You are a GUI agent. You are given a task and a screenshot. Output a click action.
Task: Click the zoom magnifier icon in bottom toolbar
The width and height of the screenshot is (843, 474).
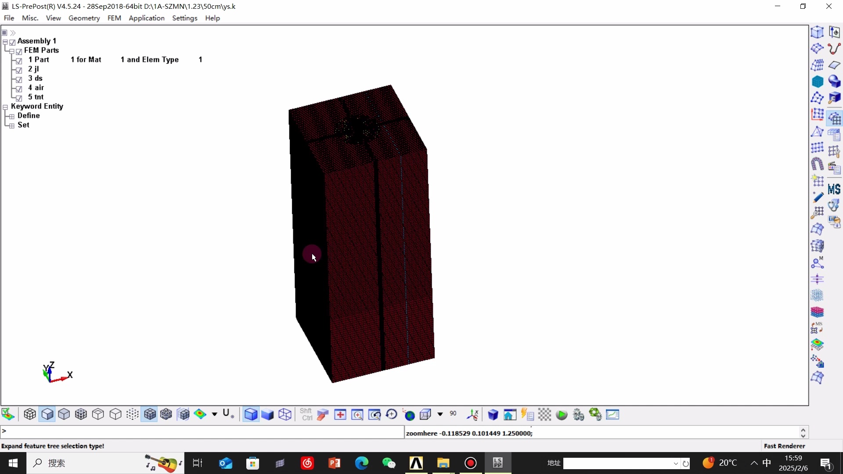point(357,415)
